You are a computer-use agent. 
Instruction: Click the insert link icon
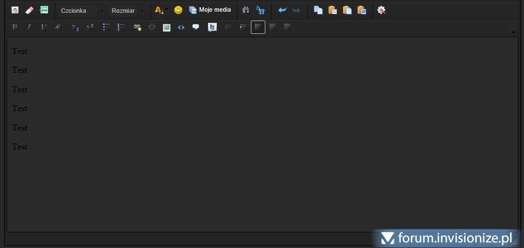click(x=137, y=27)
